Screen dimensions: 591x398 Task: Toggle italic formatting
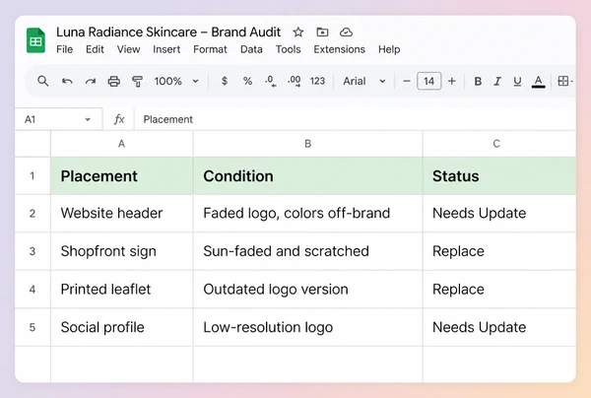[x=497, y=81]
